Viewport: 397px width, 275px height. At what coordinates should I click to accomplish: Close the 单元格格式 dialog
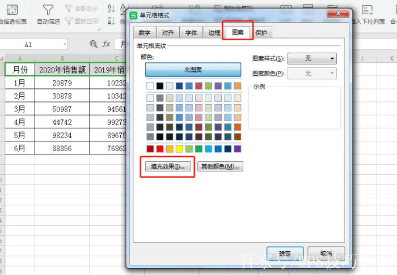(338, 13)
